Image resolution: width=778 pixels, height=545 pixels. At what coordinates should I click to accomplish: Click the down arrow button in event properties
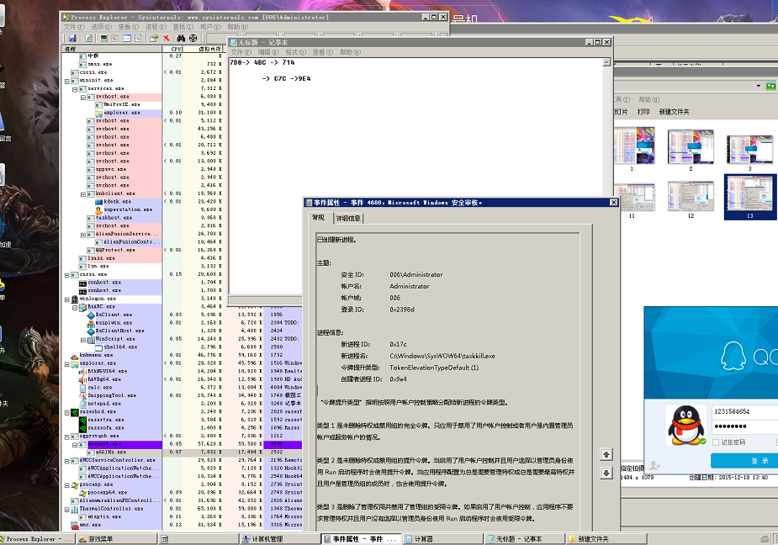click(606, 473)
